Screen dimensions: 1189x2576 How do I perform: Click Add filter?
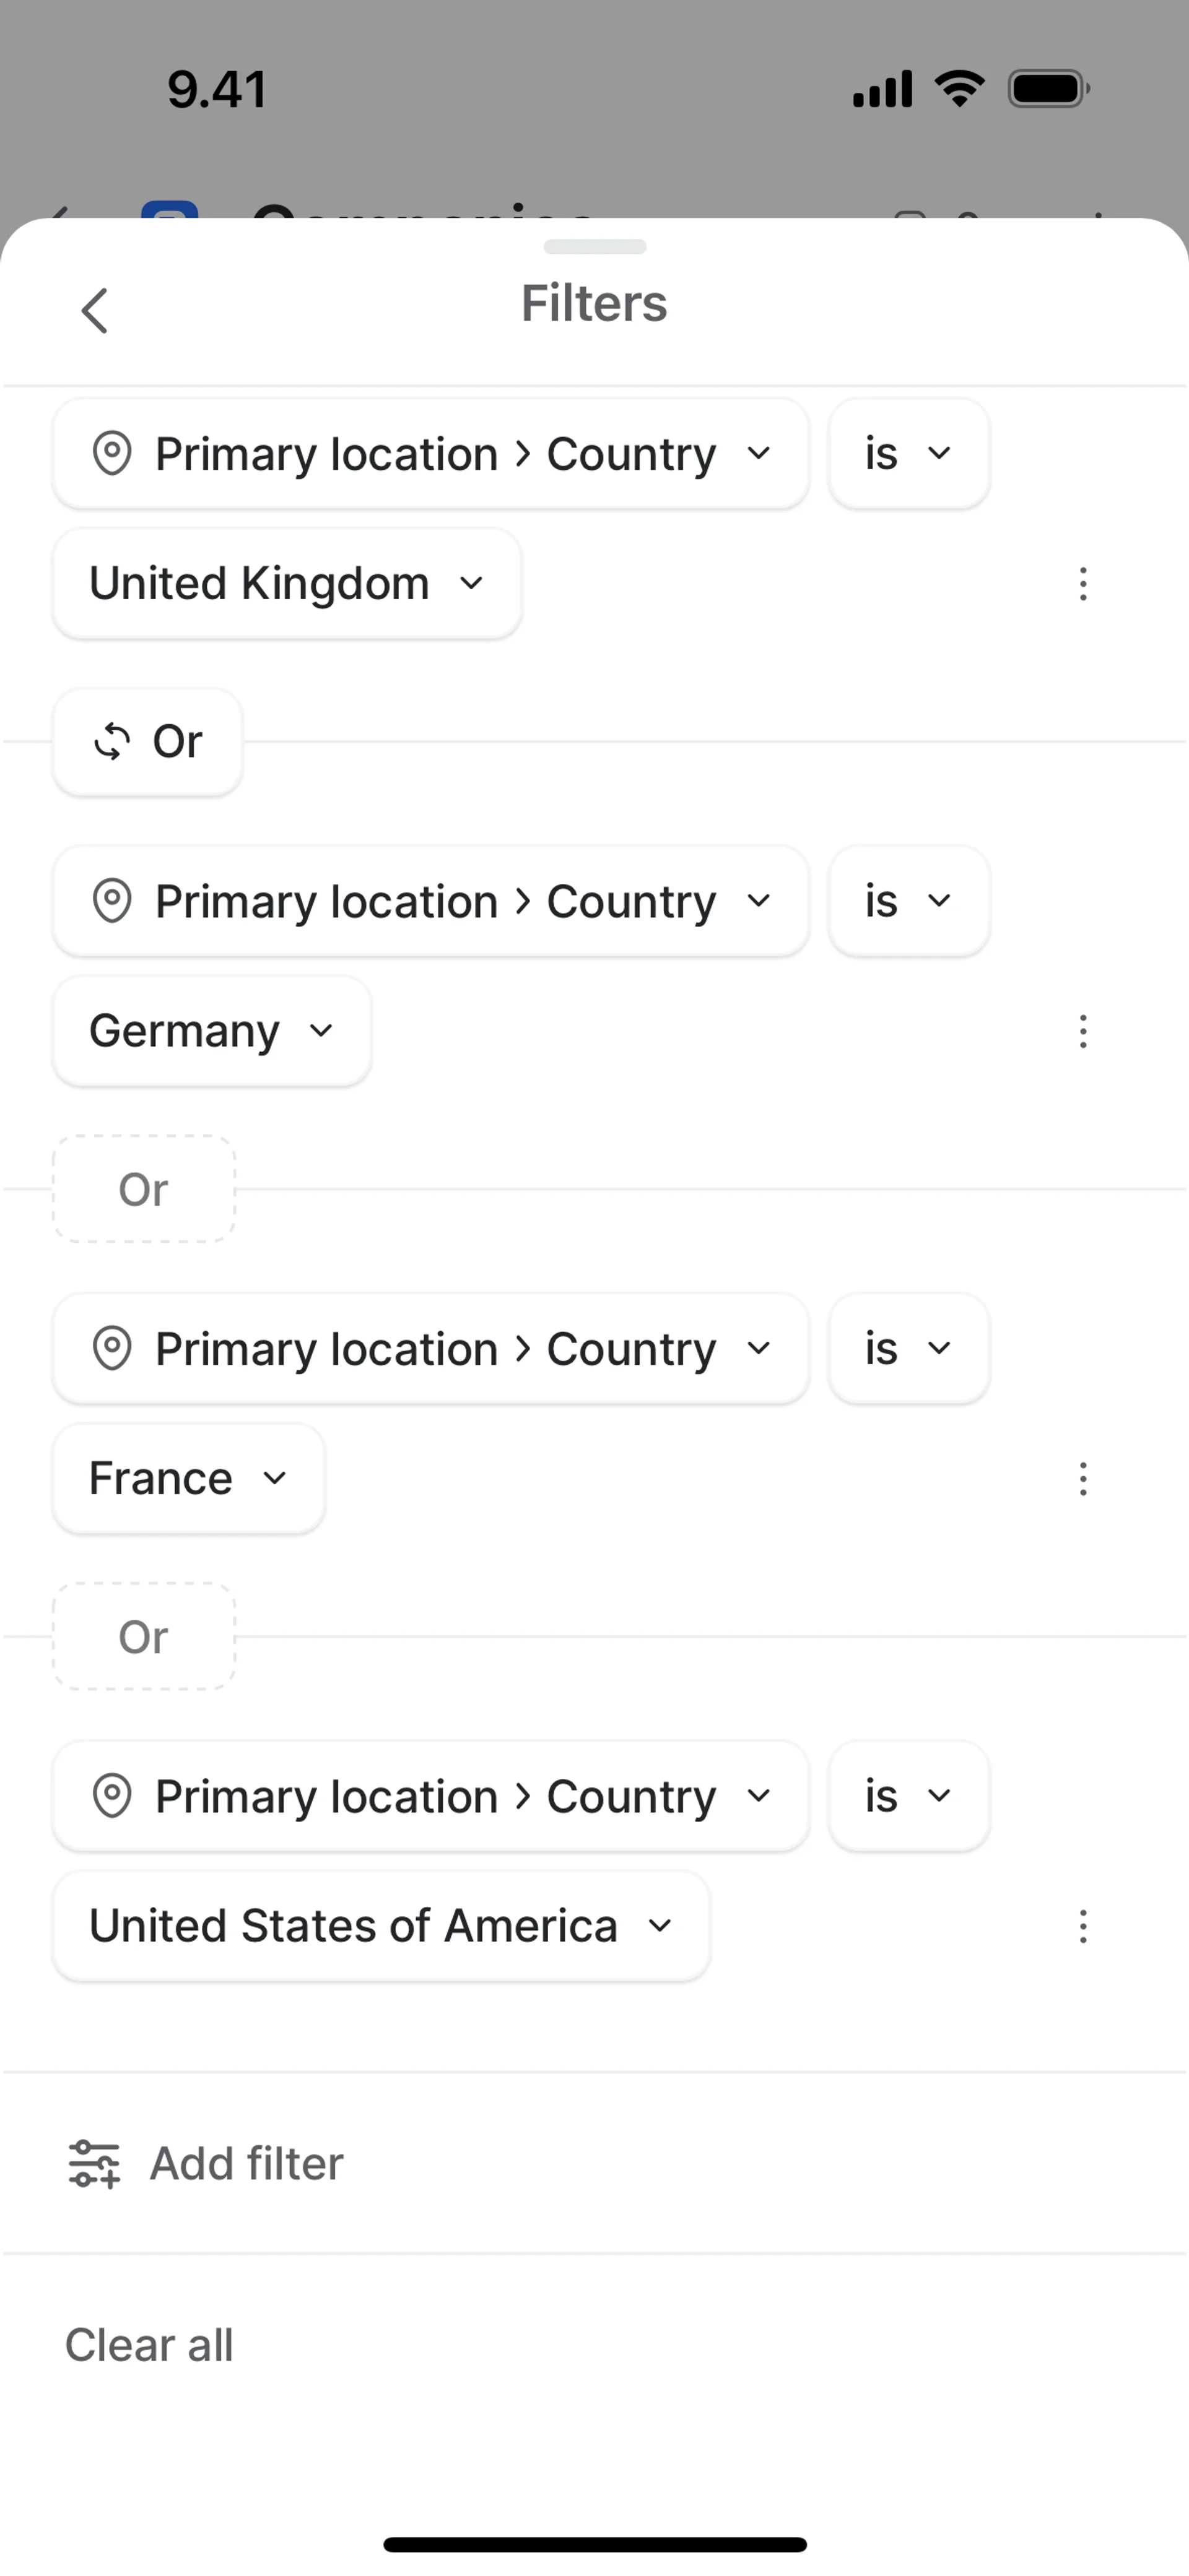point(246,2164)
